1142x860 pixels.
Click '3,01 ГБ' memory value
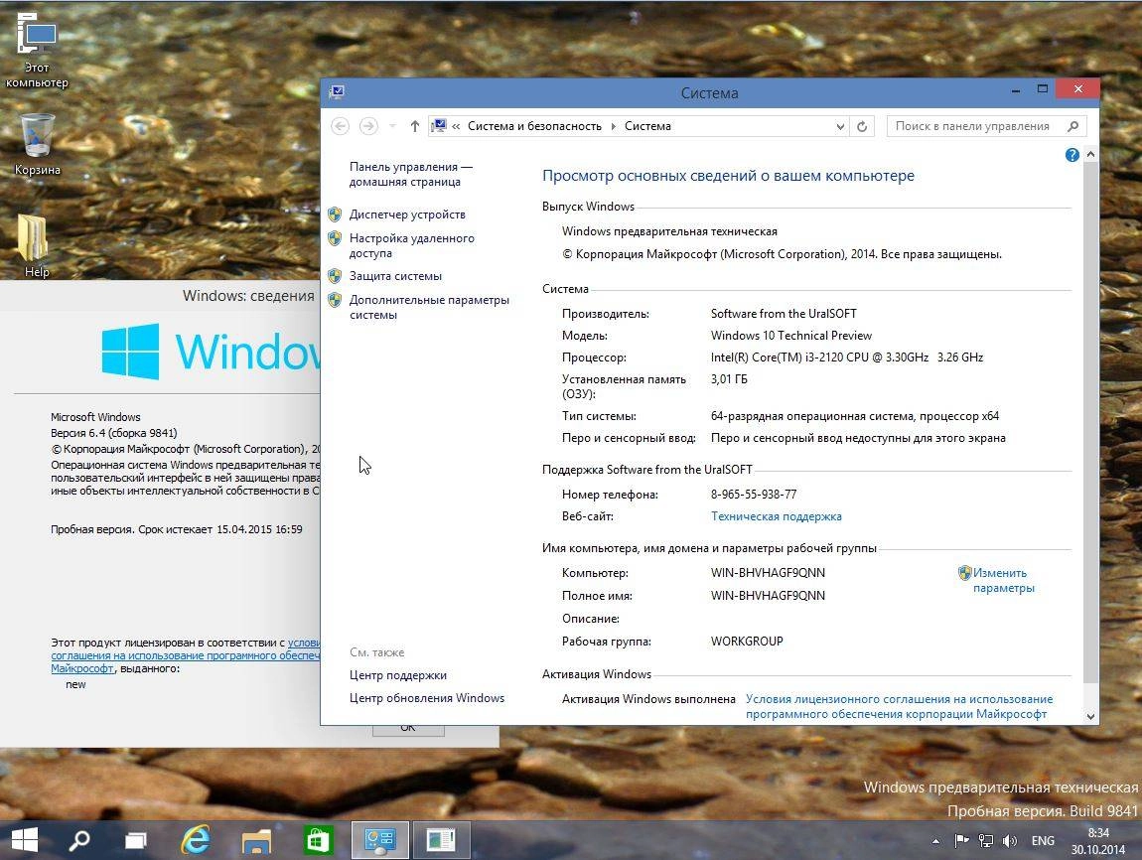coord(729,379)
